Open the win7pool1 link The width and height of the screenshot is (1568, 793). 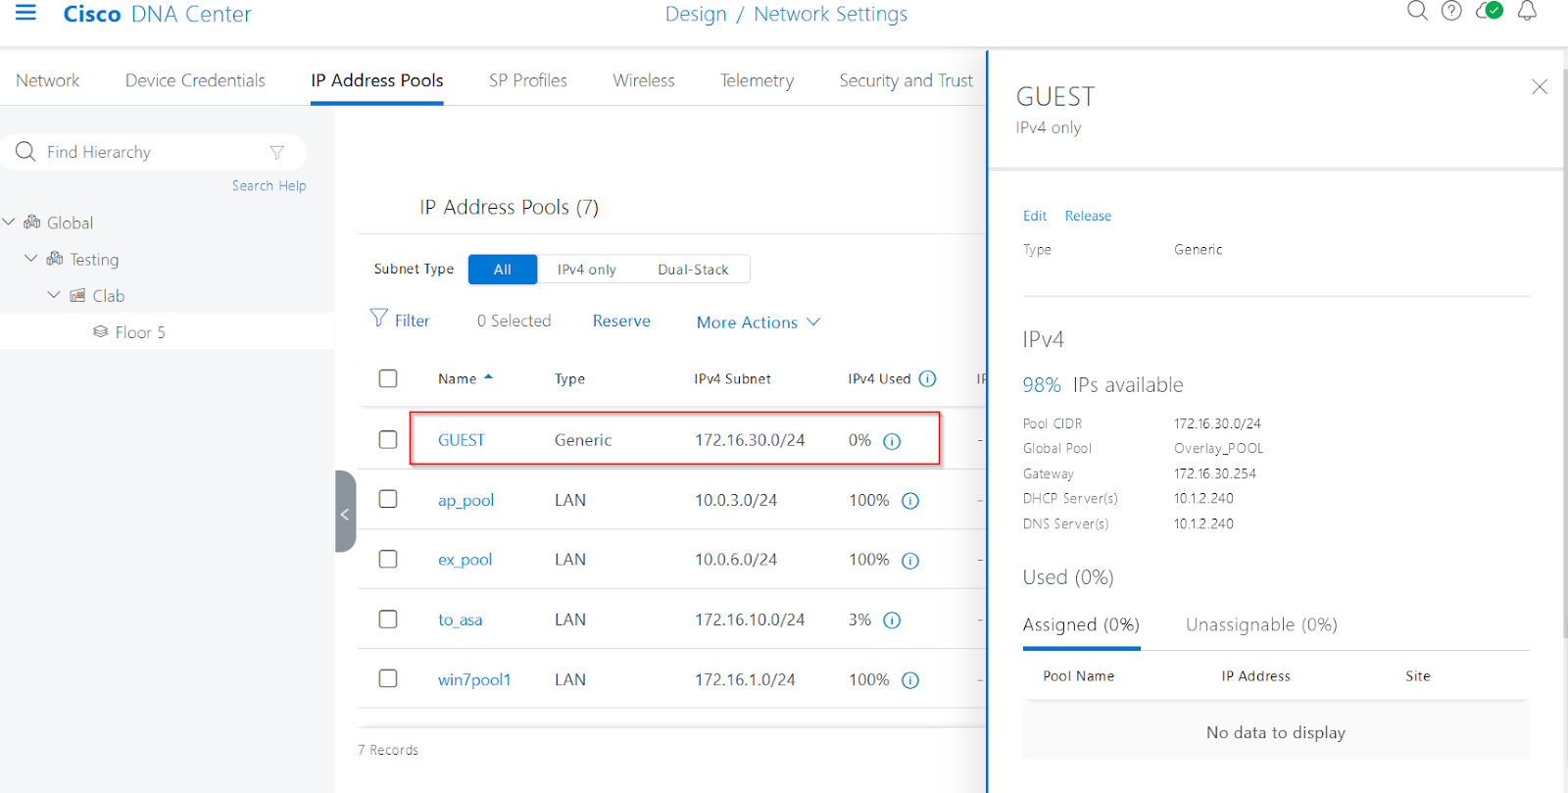(x=474, y=680)
